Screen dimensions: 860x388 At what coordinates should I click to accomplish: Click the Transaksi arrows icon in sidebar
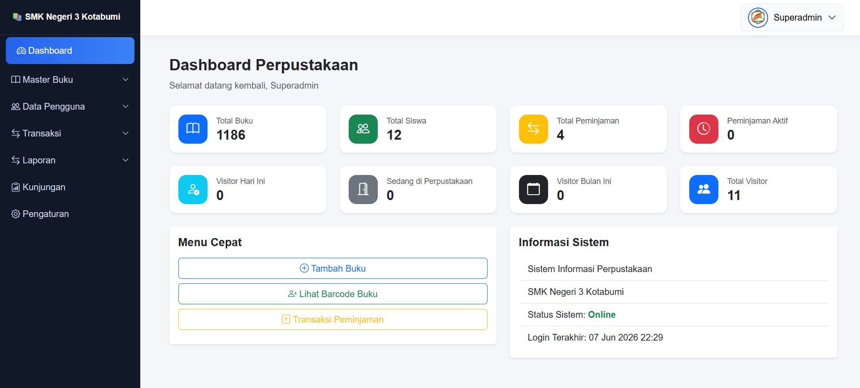16,133
